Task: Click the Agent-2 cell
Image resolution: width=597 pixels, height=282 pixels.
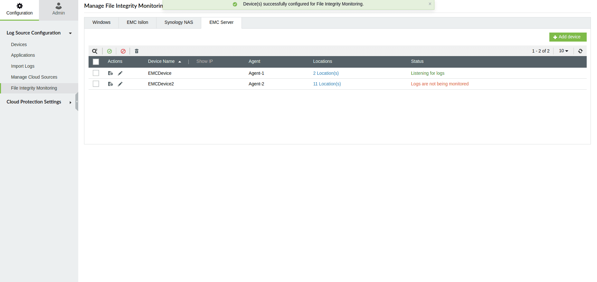Action: click(256, 84)
